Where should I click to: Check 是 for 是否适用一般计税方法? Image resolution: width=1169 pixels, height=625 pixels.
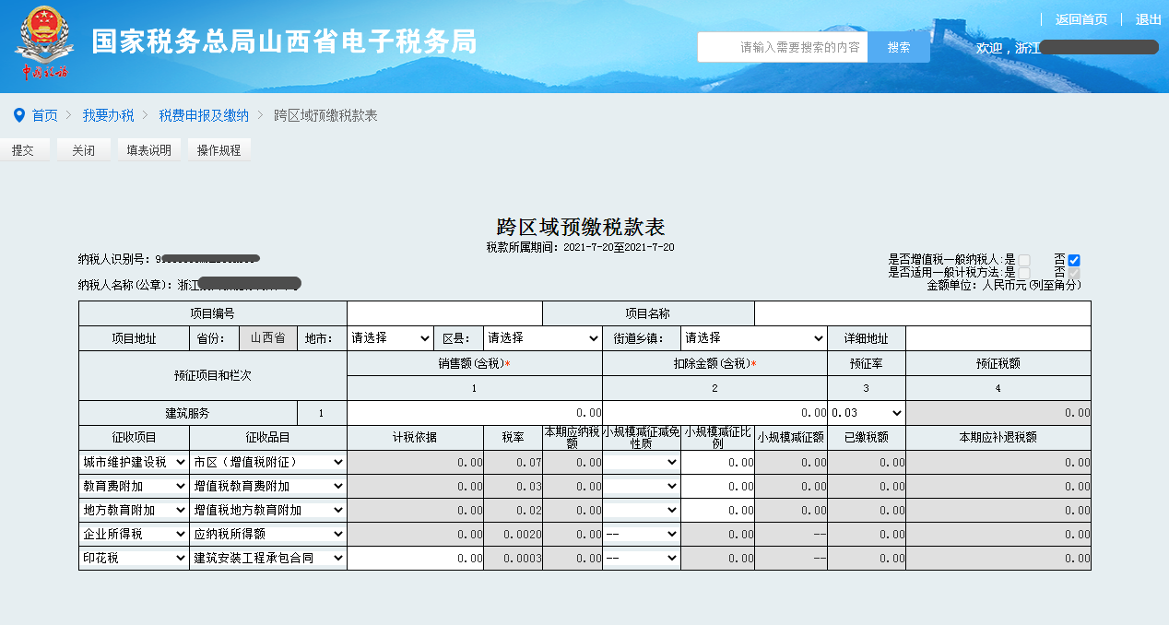1023,272
